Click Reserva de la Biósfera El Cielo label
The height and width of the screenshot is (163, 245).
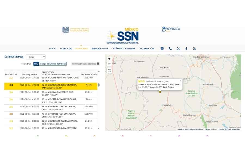[x=192, y=93]
